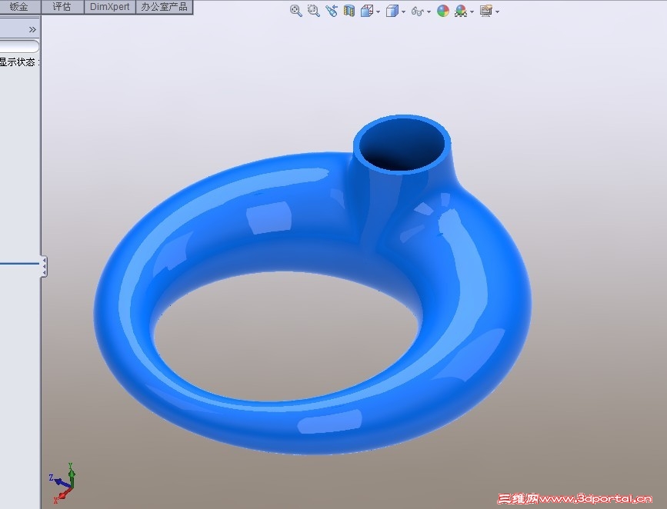Viewport: 667px width, 509px height.
Task: Open the View Settings dropdown arrow
Action: point(497,12)
